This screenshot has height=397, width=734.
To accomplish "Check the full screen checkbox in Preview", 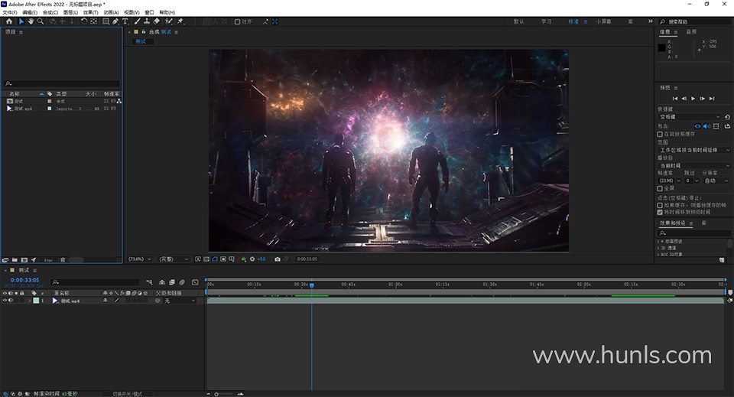I will point(660,188).
